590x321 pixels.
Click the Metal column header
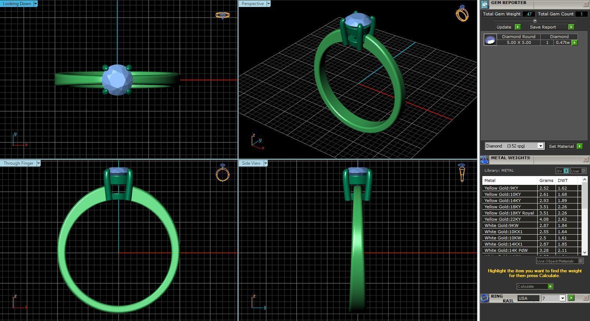pos(509,180)
